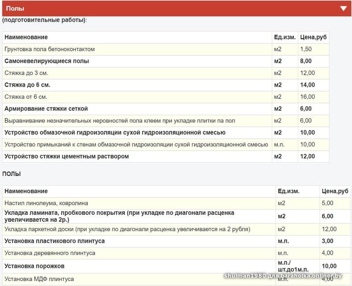Select the 'Устройство обмазочной гидроизоляции' row name
Screen dimensions: 352x286
pos(115,133)
